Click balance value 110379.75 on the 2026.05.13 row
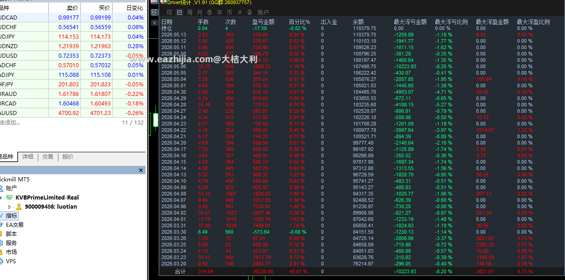 pyautogui.click(x=364, y=35)
